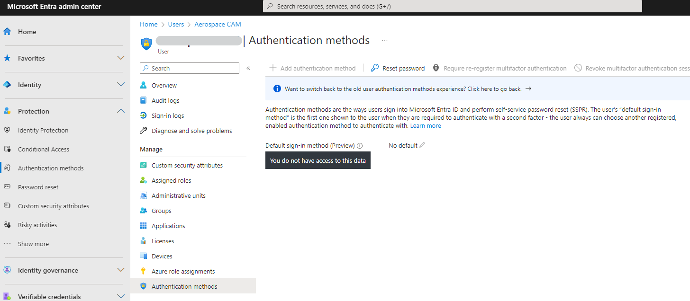Expand the Identity section chevron

point(121,85)
